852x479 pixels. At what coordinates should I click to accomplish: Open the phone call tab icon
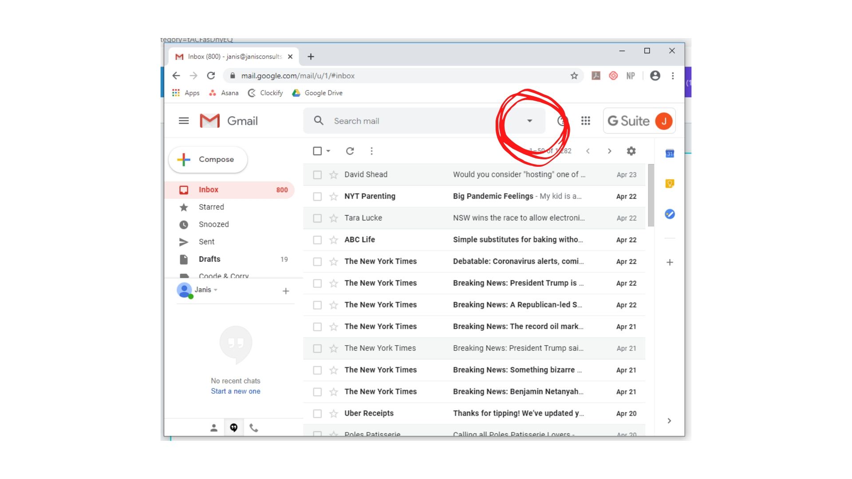click(x=253, y=428)
